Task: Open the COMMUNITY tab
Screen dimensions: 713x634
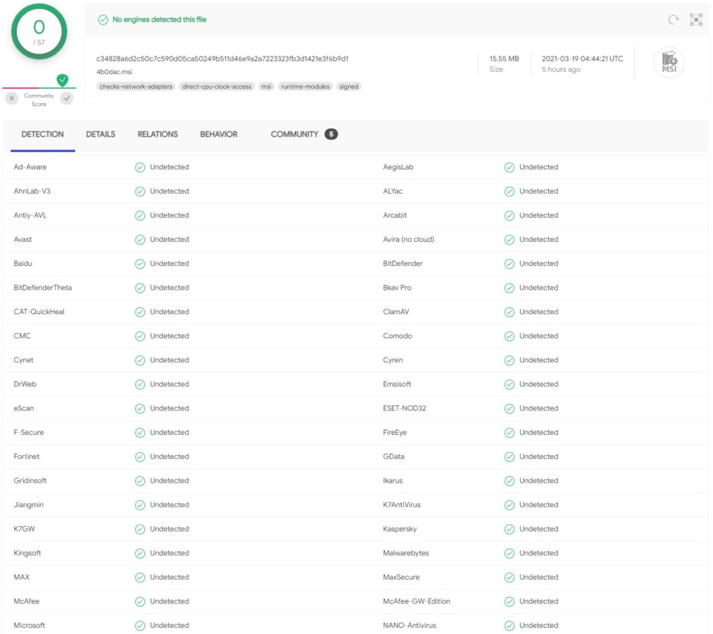Action: pyautogui.click(x=295, y=134)
